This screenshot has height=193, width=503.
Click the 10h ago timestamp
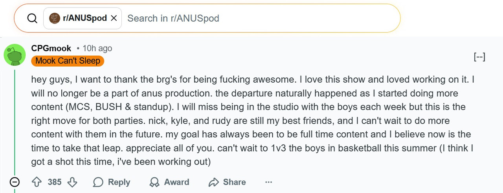click(97, 48)
